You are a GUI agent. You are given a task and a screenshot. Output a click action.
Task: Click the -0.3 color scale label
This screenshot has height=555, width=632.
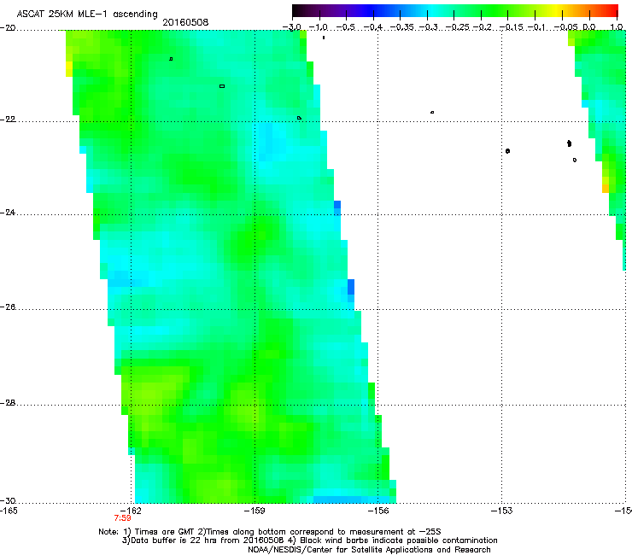pyautogui.click(x=428, y=27)
